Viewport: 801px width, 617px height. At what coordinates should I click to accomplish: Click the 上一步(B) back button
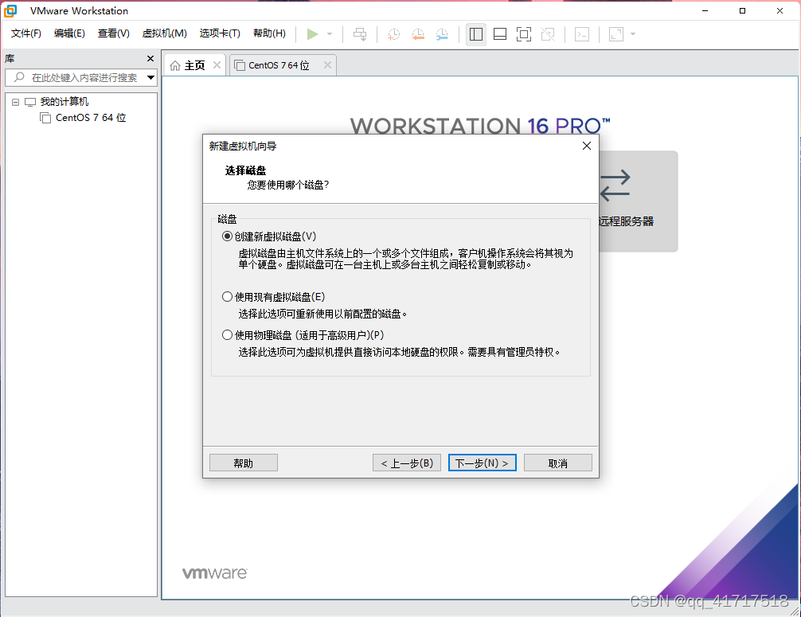[407, 463]
